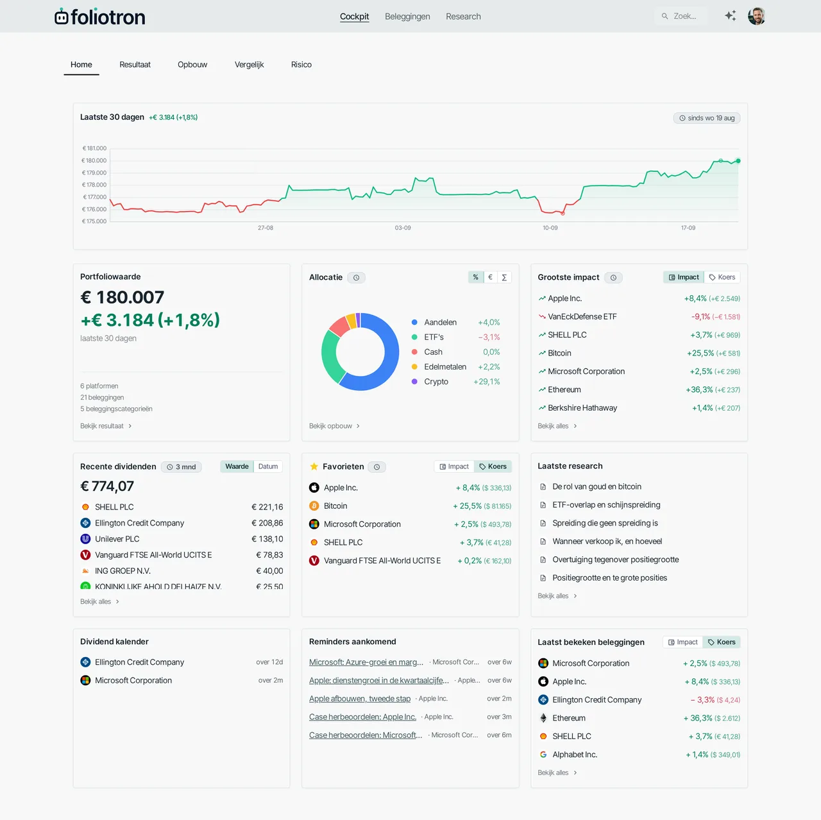Open reminder 'Apple afbouwen, tweede stap'

[x=360, y=699]
